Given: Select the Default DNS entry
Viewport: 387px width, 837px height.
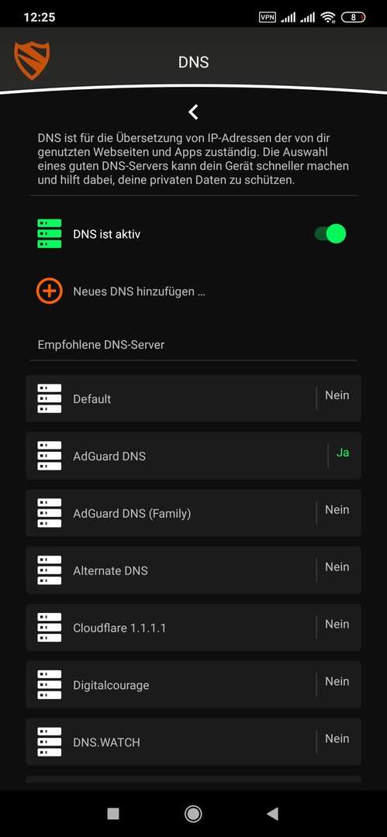Looking at the screenshot, I should (x=92, y=399).
